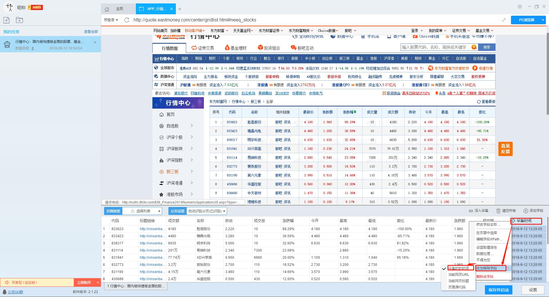The image size is (549, 297).
Task: Close the APP_行情 tab
Action: click(172, 9)
